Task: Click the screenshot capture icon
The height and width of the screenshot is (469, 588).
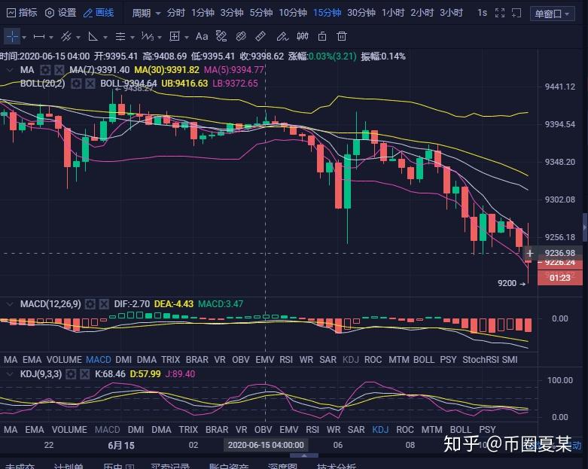Action: pyautogui.click(x=516, y=13)
